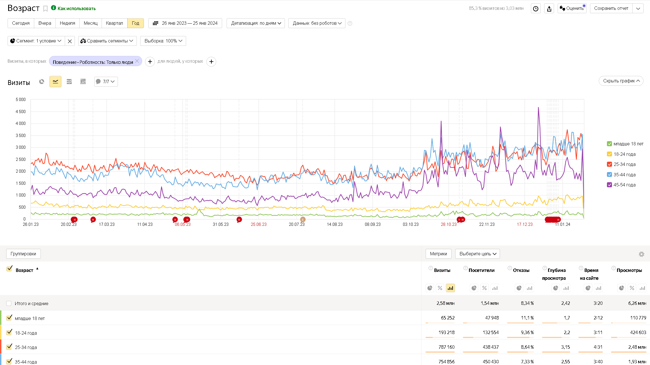Uncheck 25-34 года in chart legend
The height and width of the screenshot is (365, 650).
[609, 164]
